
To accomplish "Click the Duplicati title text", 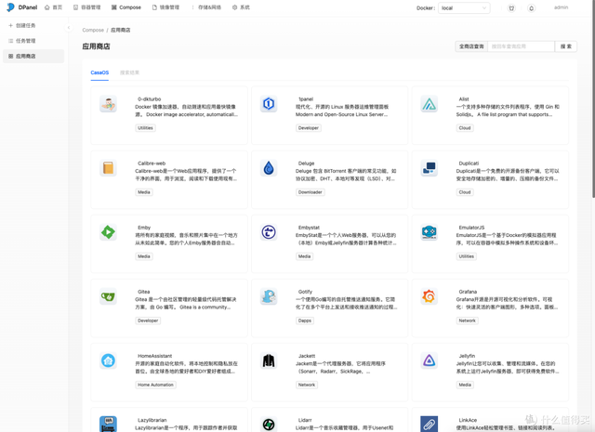I will 469,164.
